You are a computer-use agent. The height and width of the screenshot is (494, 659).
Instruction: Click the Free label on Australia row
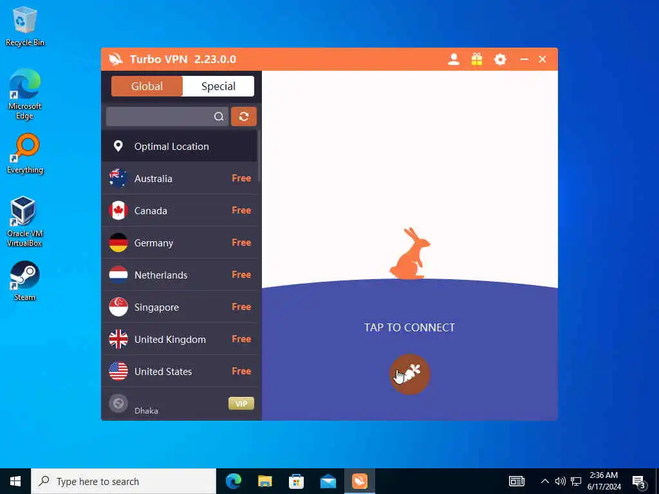241,178
